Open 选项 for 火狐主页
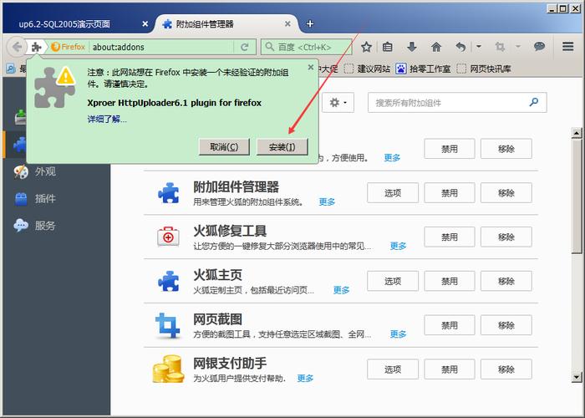The height and width of the screenshot is (418, 585). (393, 281)
